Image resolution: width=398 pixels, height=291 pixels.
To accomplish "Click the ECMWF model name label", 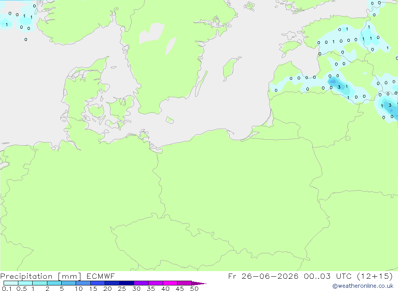I will (x=101, y=276).
